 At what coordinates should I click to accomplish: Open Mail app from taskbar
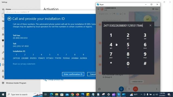coord(67,95)
